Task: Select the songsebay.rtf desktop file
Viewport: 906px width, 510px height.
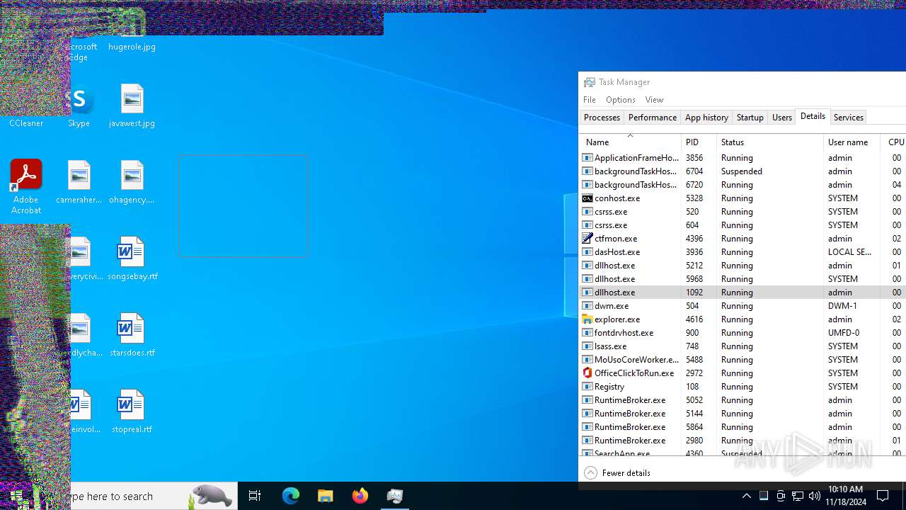Action: (132, 259)
